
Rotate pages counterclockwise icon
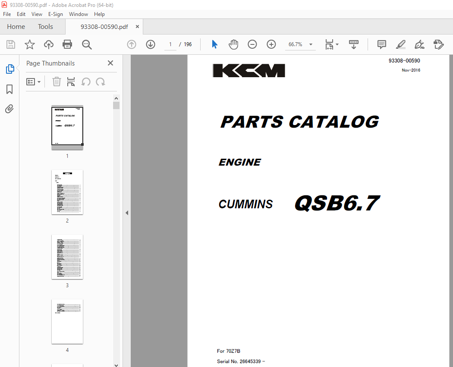coord(86,82)
